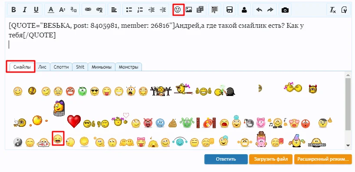Insert media gallery embed

tap(200, 10)
